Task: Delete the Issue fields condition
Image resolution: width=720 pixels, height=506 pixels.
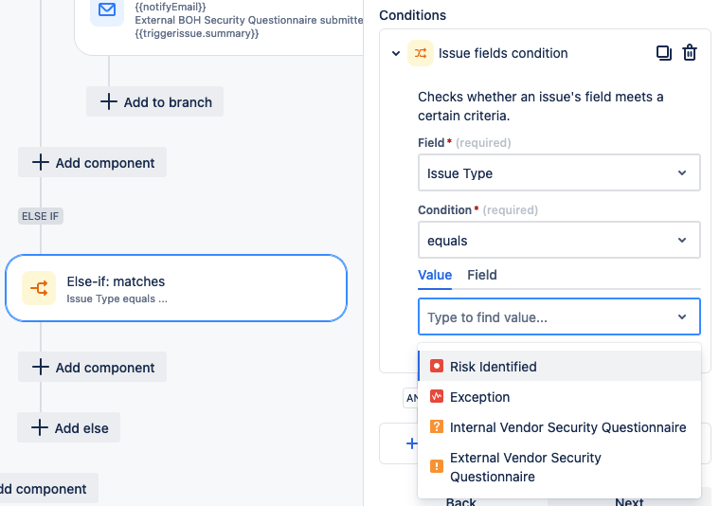Action: click(x=690, y=53)
